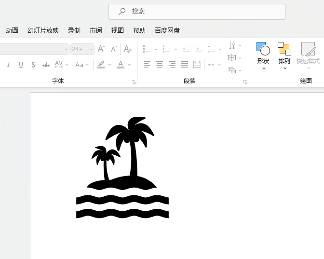Open the 形状 shapes gallery
Image resolution: width=324 pixels, height=259 pixels.
pyautogui.click(x=263, y=55)
